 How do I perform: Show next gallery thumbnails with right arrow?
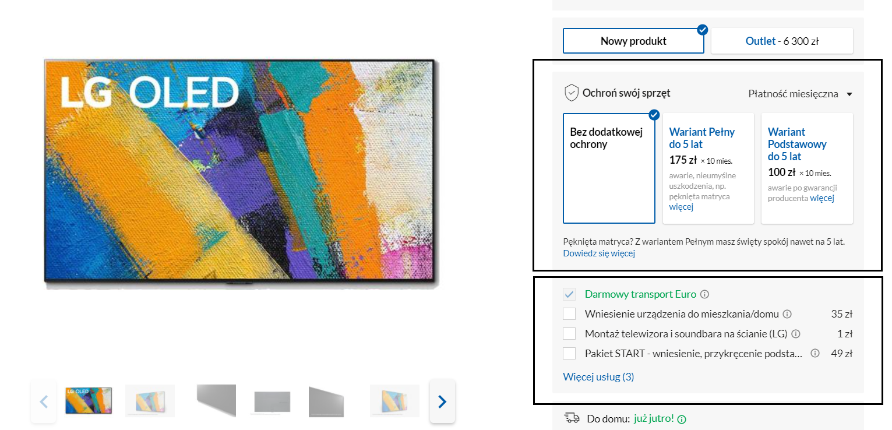(442, 401)
